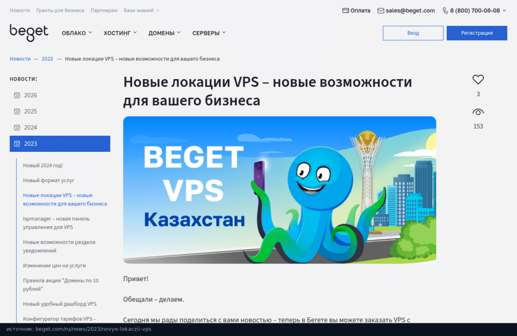The width and height of the screenshot is (517, 336).
Task: Click calendar icon beside 2023
Action: click(17, 144)
